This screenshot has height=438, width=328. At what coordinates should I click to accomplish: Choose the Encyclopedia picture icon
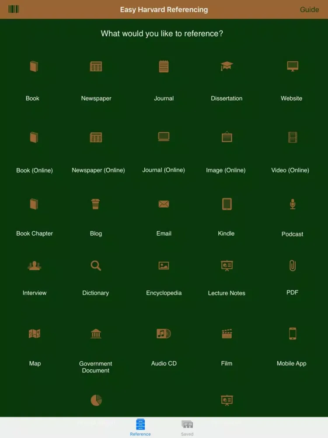(x=164, y=265)
